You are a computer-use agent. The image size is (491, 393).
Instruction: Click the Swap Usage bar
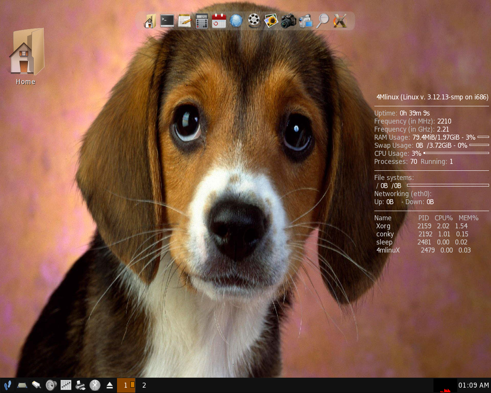[479, 145]
